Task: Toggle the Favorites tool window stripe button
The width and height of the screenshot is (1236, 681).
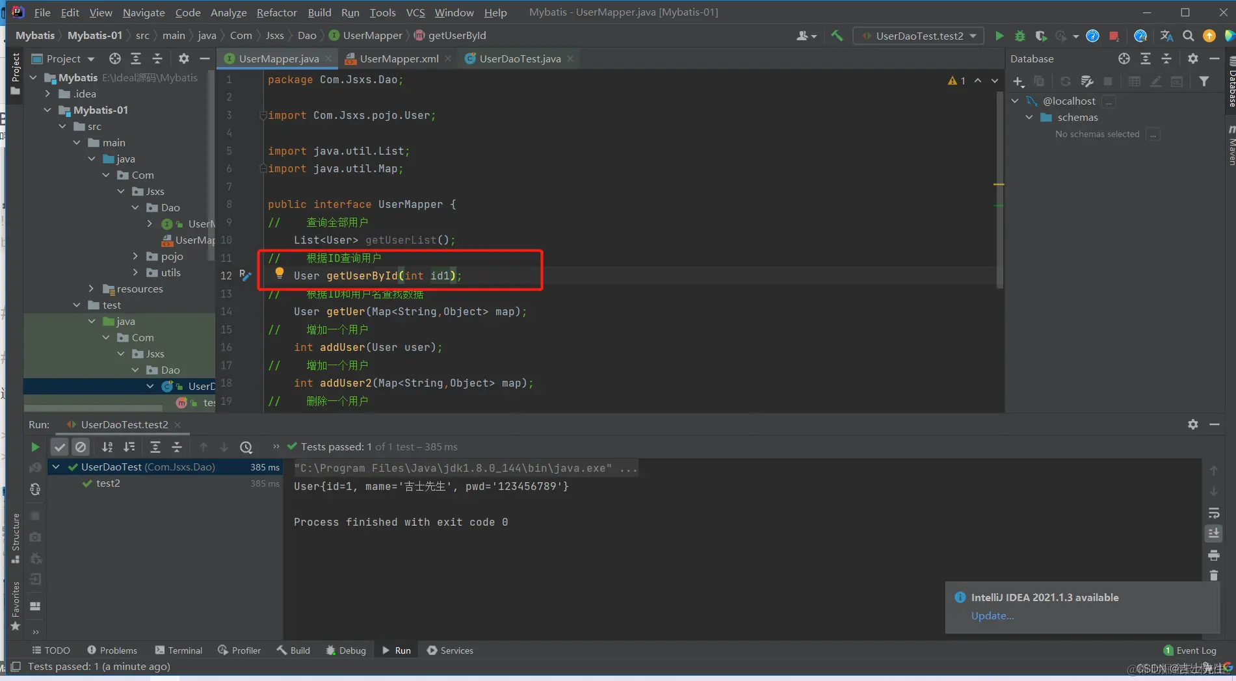Action: 16,606
